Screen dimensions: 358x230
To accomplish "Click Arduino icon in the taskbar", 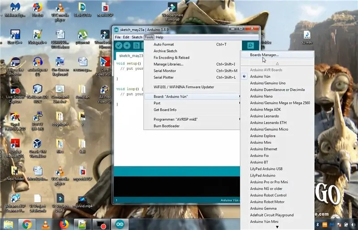I will (120, 225).
